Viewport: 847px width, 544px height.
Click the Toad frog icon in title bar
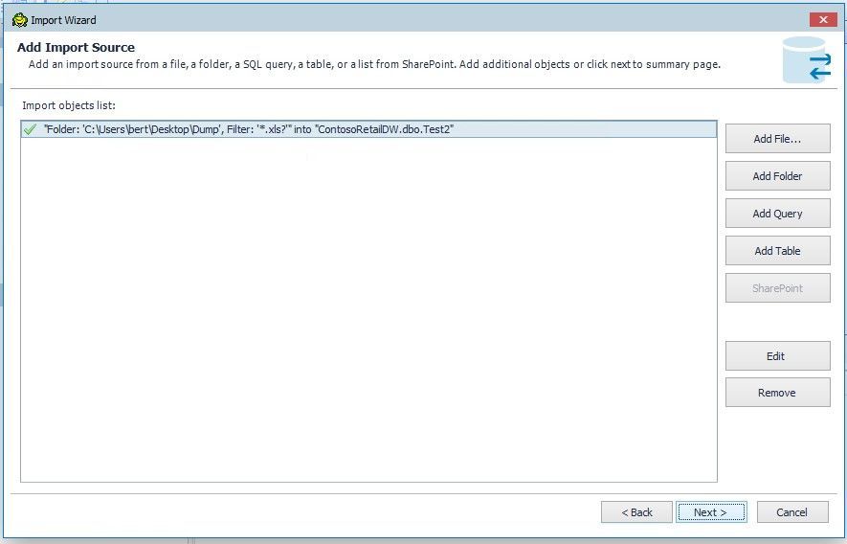[20, 20]
